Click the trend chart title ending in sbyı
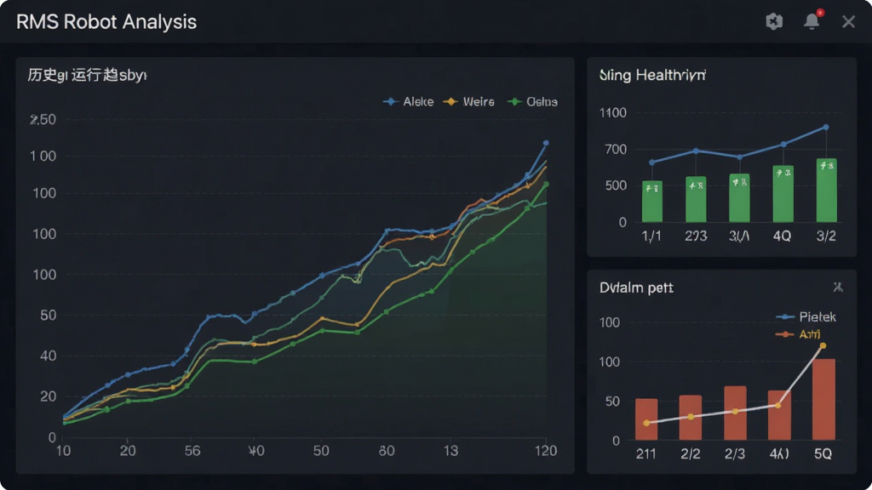872x490 pixels. click(x=88, y=75)
